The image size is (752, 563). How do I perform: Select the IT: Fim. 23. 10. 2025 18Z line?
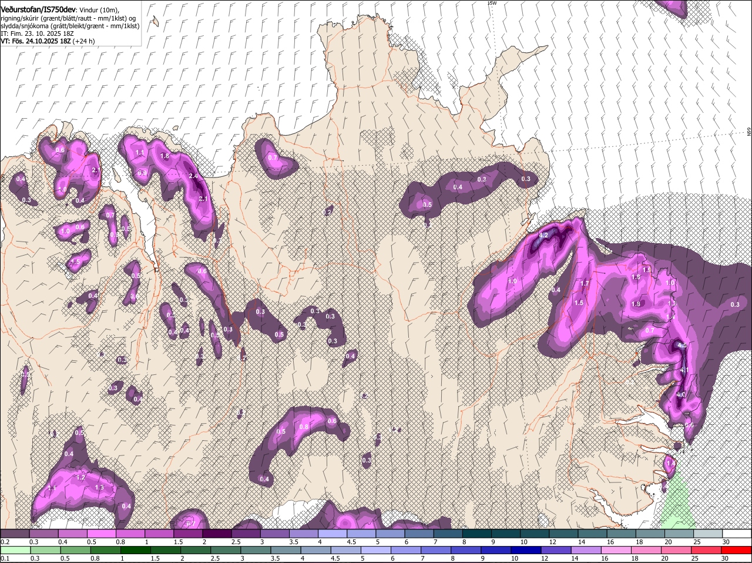[37, 33]
